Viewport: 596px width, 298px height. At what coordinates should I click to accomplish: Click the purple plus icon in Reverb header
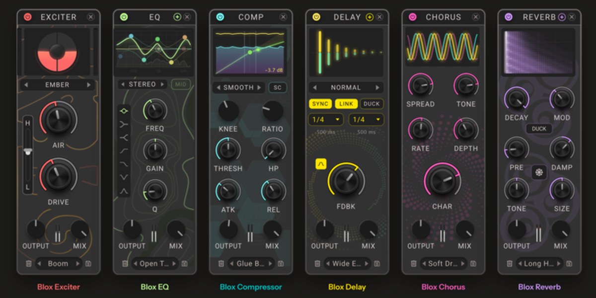tap(562, 17)
